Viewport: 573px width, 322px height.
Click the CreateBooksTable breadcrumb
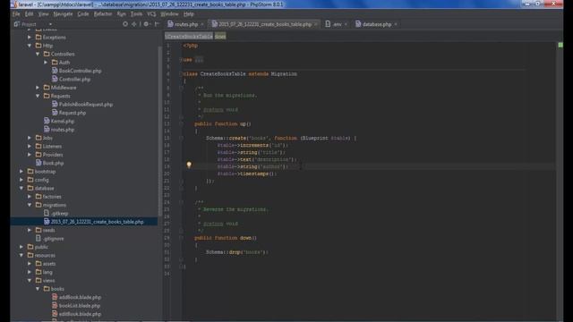pos(189,36)
